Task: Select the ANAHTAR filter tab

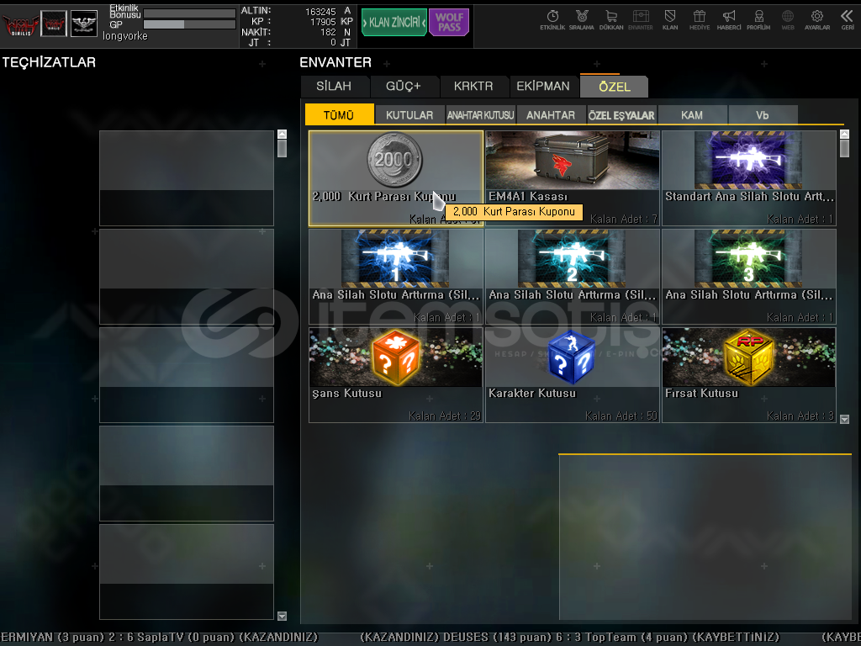Action: pos(551,114)
